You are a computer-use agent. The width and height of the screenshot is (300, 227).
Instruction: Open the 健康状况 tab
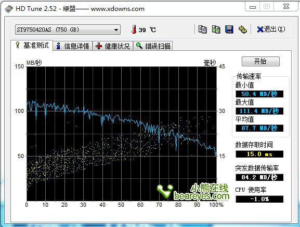[x=113, y=46]
